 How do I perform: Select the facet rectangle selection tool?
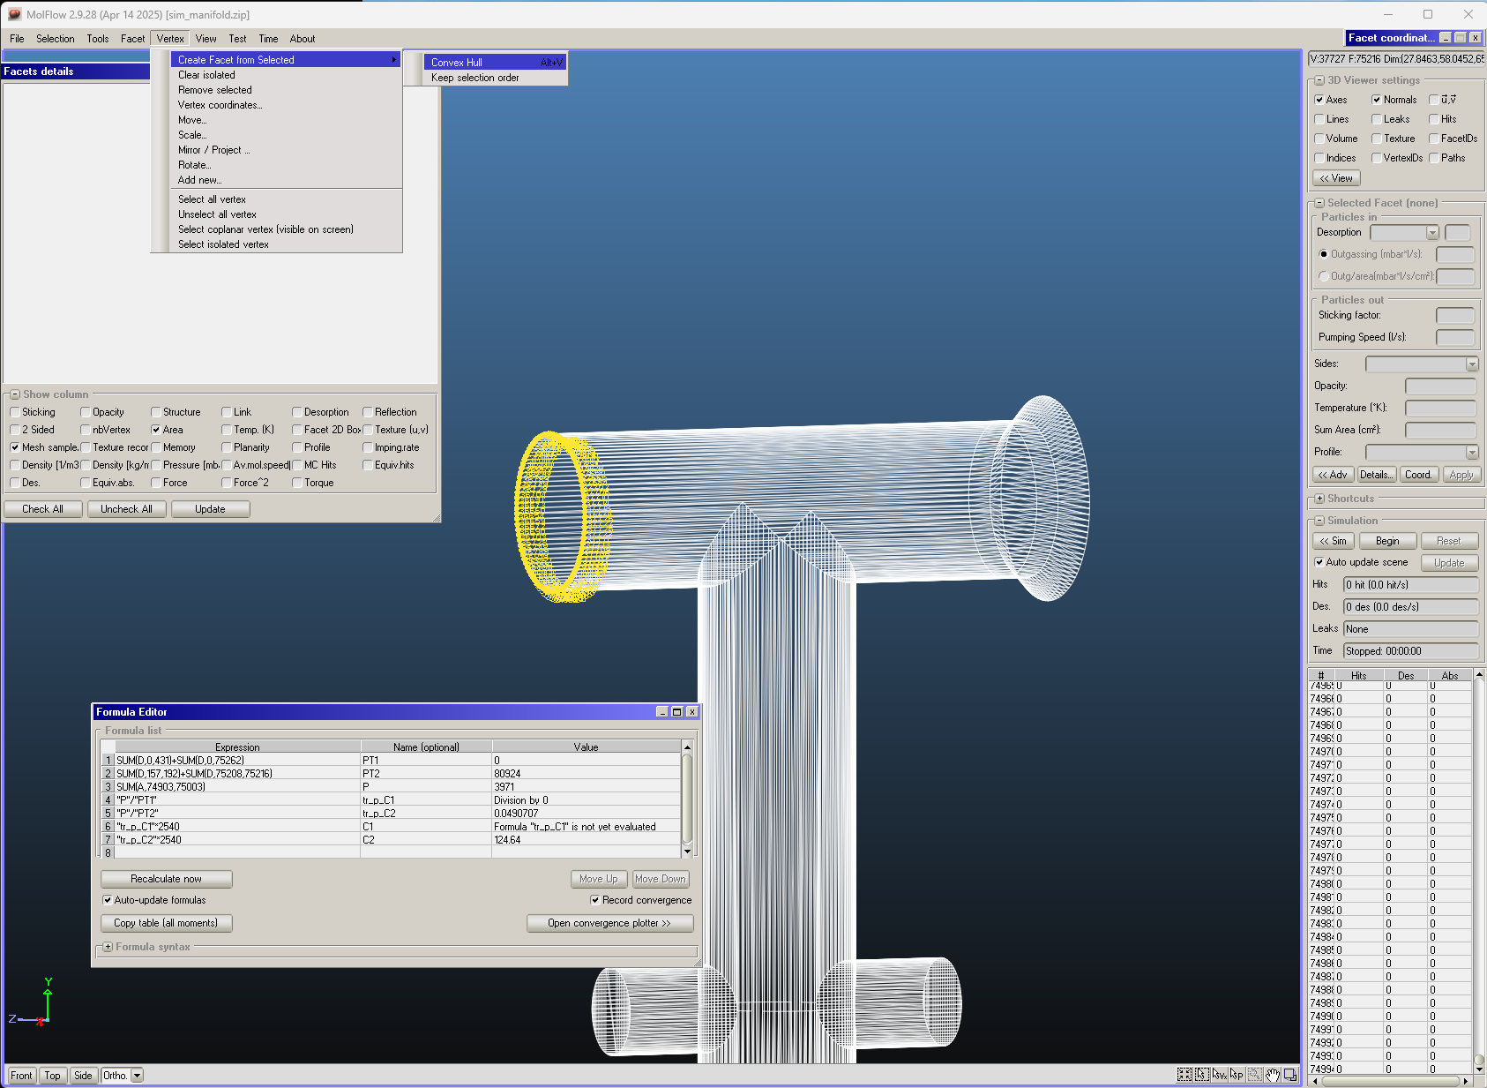click(1202, 1075)
